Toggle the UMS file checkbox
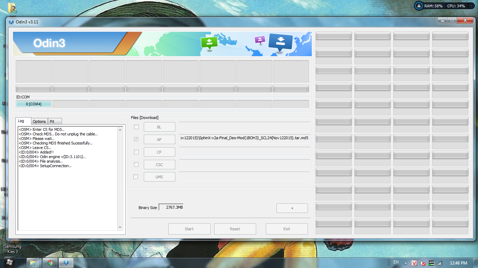This screenshot has width=478, height=268. point(136,177)
